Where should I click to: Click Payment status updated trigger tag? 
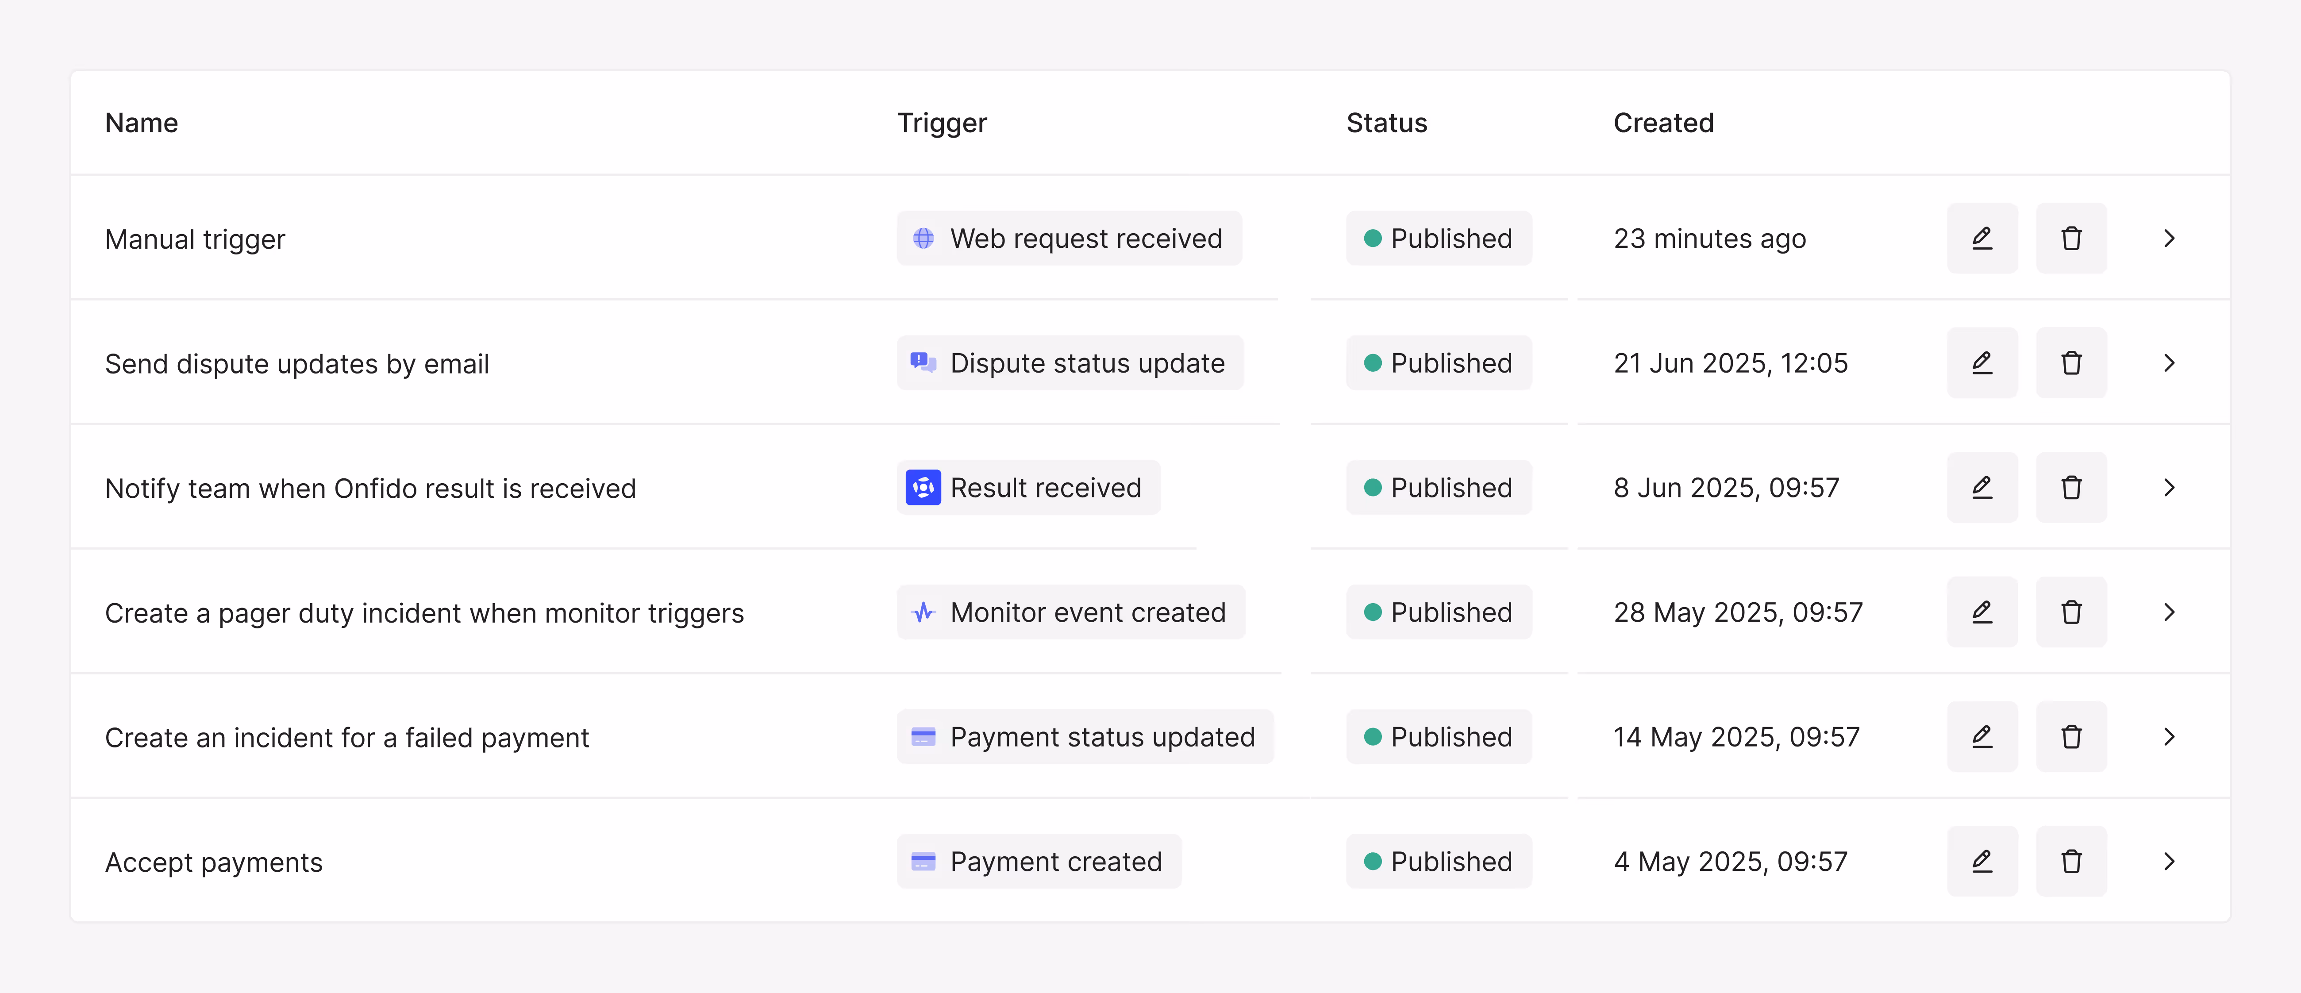tap(1085, 737)
